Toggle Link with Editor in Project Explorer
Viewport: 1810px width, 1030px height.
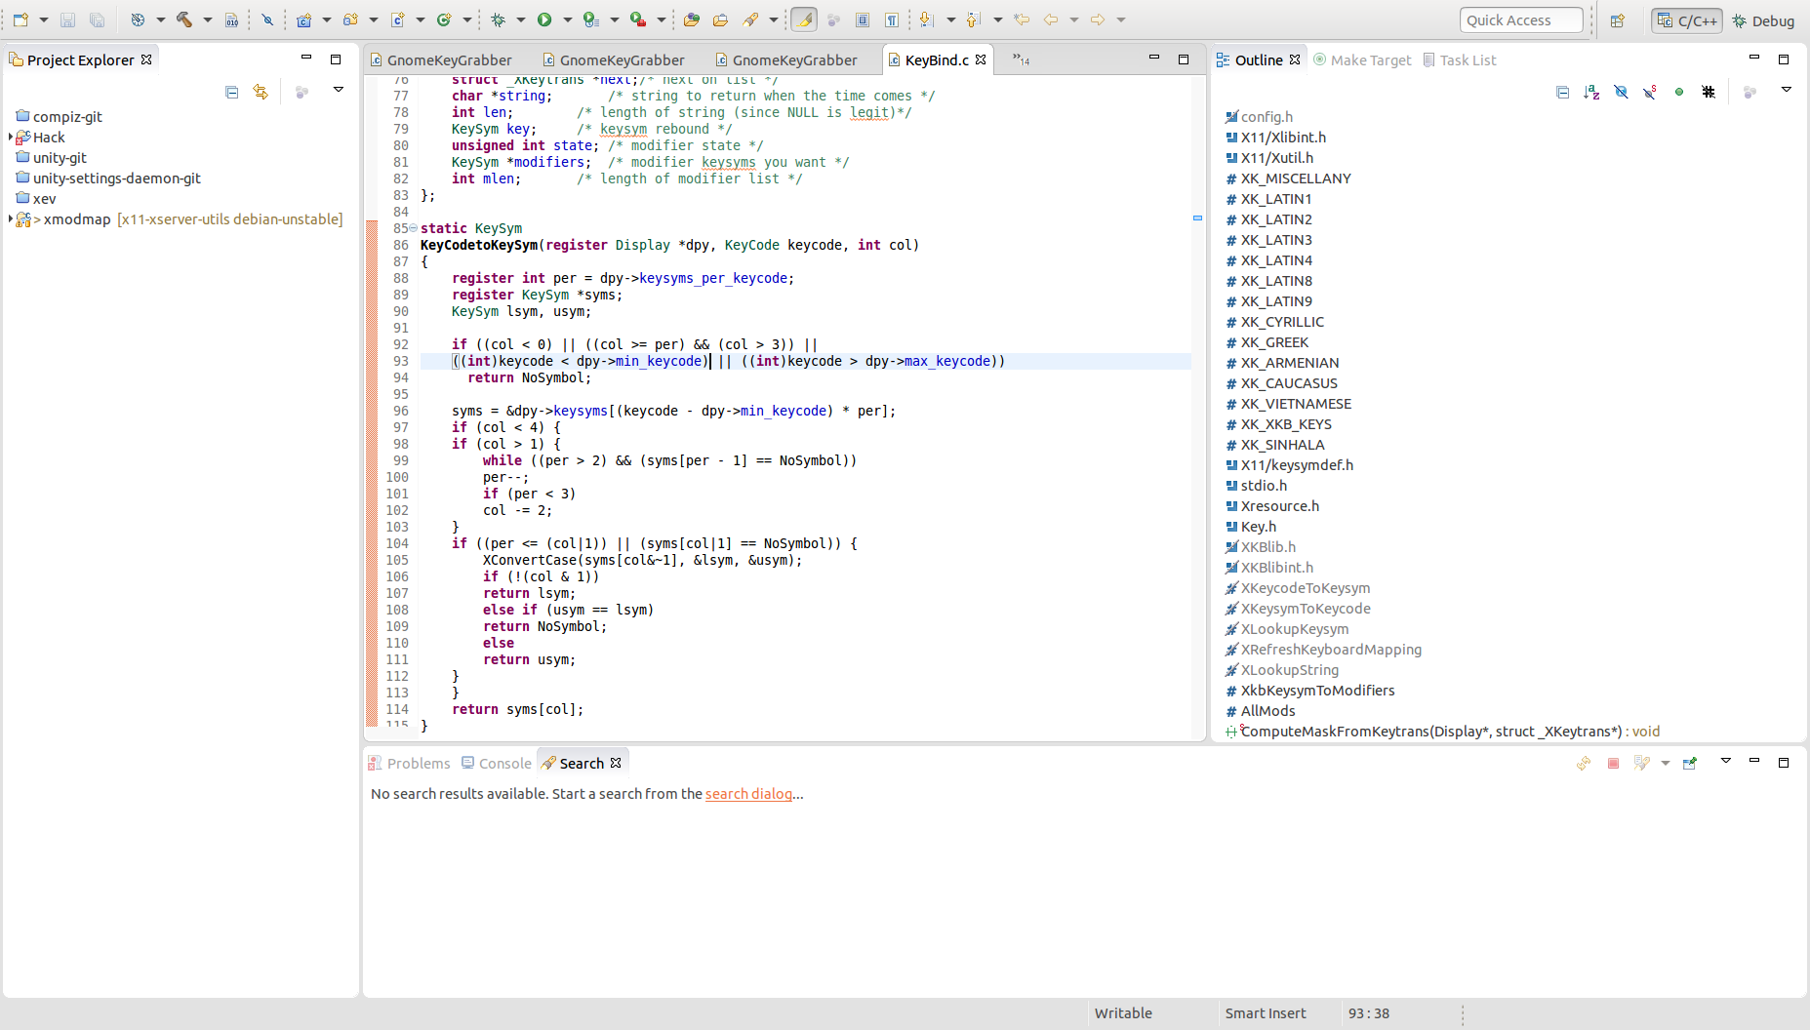(x=261, y=92)
